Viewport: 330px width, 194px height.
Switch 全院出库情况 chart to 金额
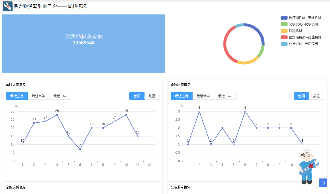(x=302, y=96)
